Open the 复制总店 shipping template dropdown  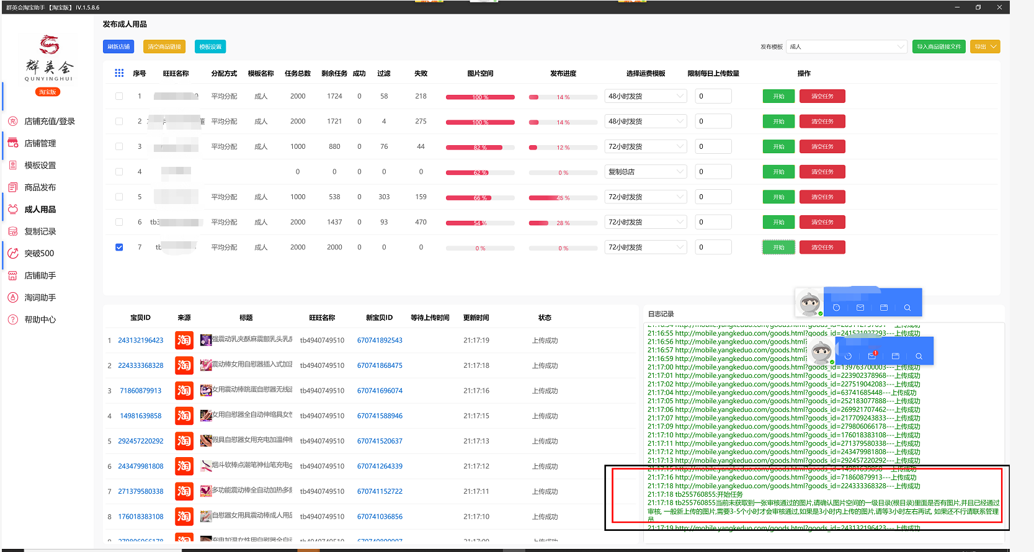pyautogui.click(x=645, y=172)
